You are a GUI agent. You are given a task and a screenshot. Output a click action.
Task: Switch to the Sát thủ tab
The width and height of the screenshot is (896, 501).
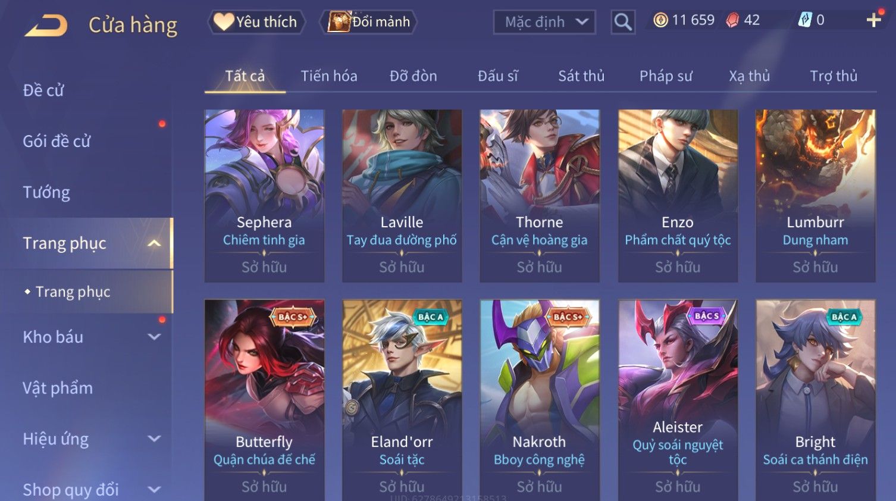[581, 76]
